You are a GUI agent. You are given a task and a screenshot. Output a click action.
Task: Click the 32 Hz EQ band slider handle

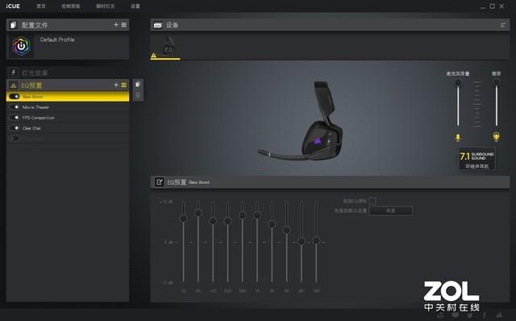(x=184, y=219)
